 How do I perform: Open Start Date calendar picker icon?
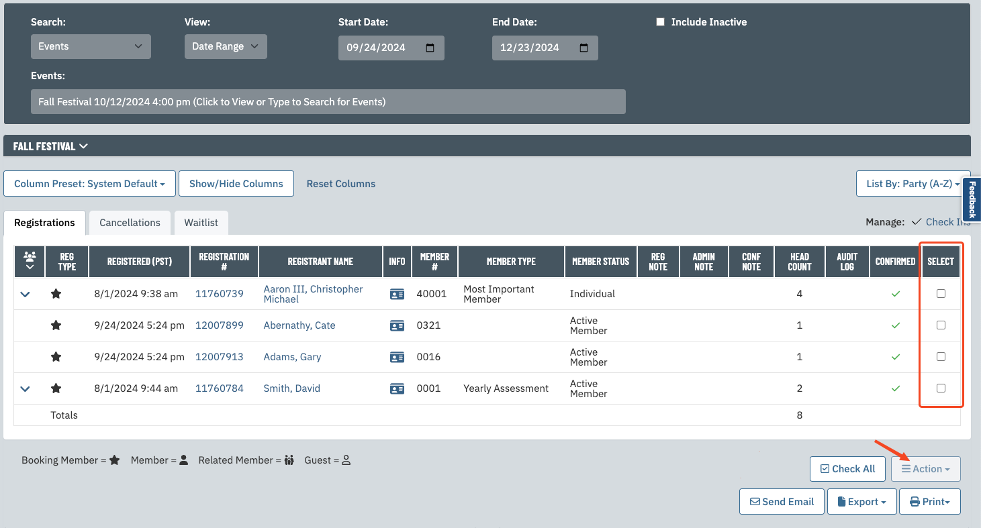pyautogui.click(x=430, y=48)
